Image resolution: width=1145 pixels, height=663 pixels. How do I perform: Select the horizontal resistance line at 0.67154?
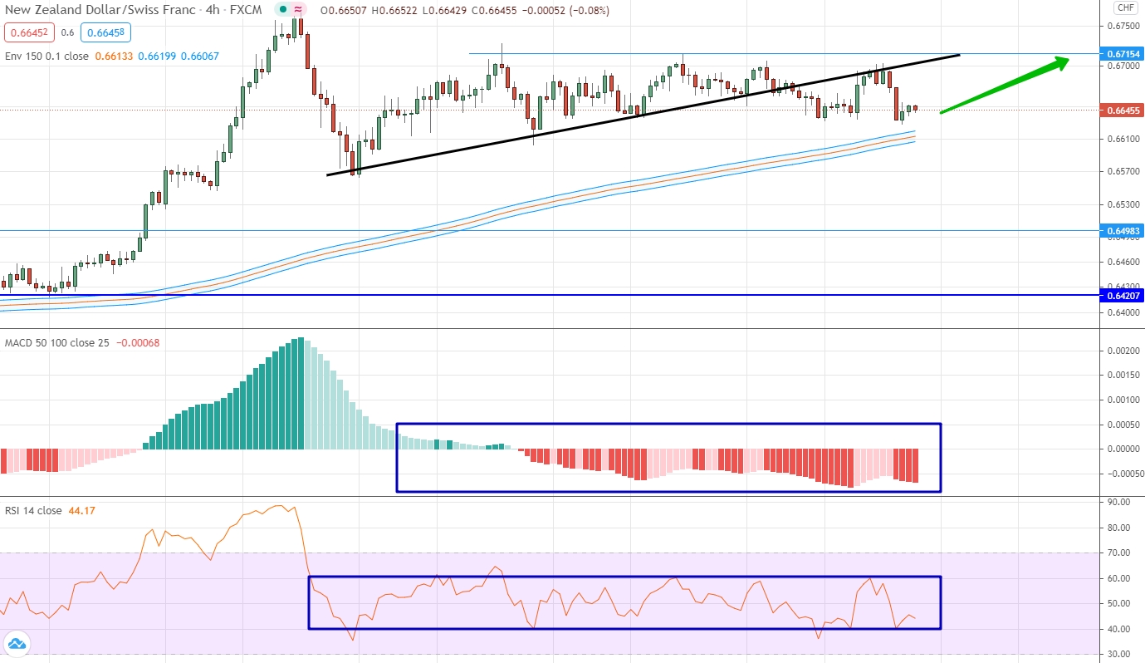click(783, 54)
